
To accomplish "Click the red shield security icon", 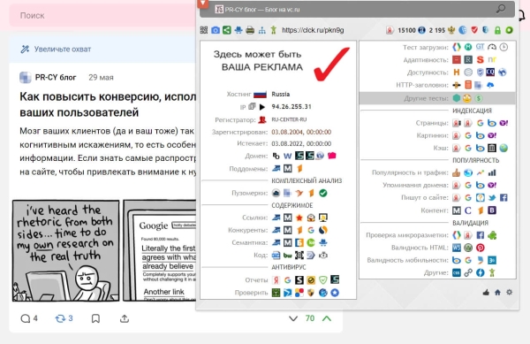I will (x=474, y=30).
